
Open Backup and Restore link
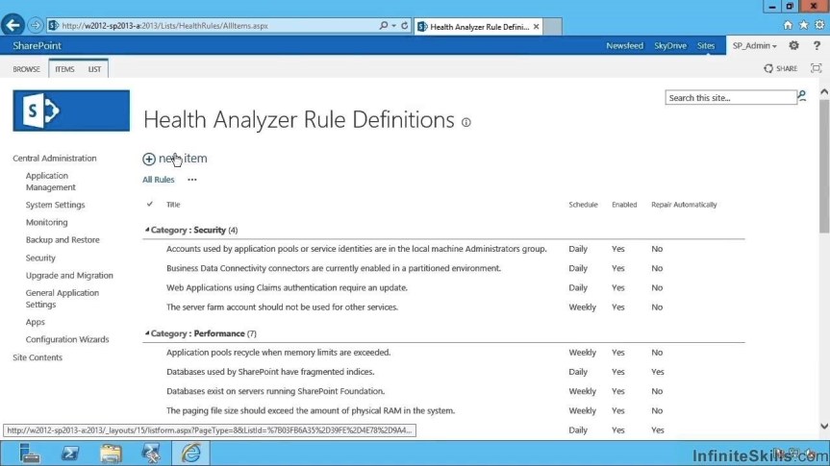click(63, 239)
